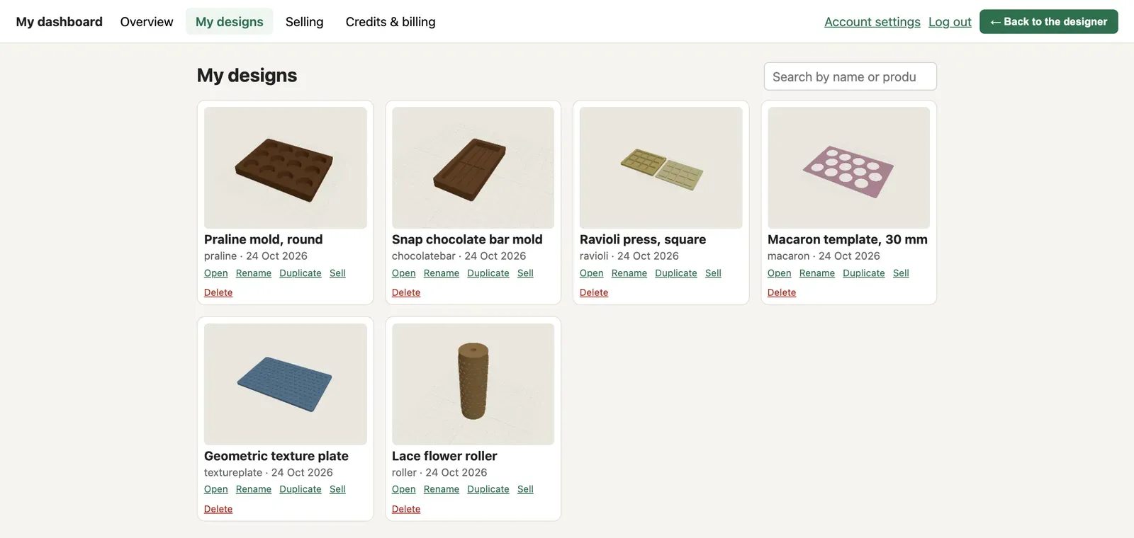Click the 'chocolatebar · 24 Oct 2026' text

[459, 256]
